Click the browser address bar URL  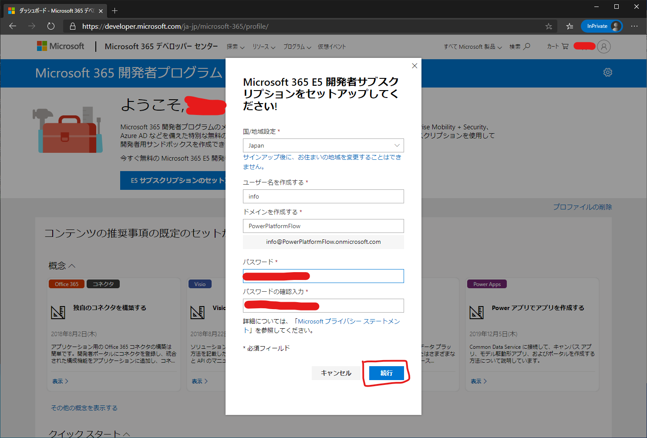click(175, 27)
